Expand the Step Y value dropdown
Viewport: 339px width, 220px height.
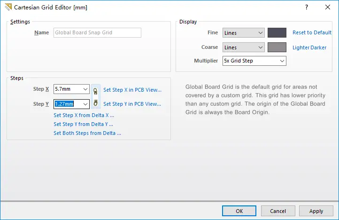(x=85, y=104)
